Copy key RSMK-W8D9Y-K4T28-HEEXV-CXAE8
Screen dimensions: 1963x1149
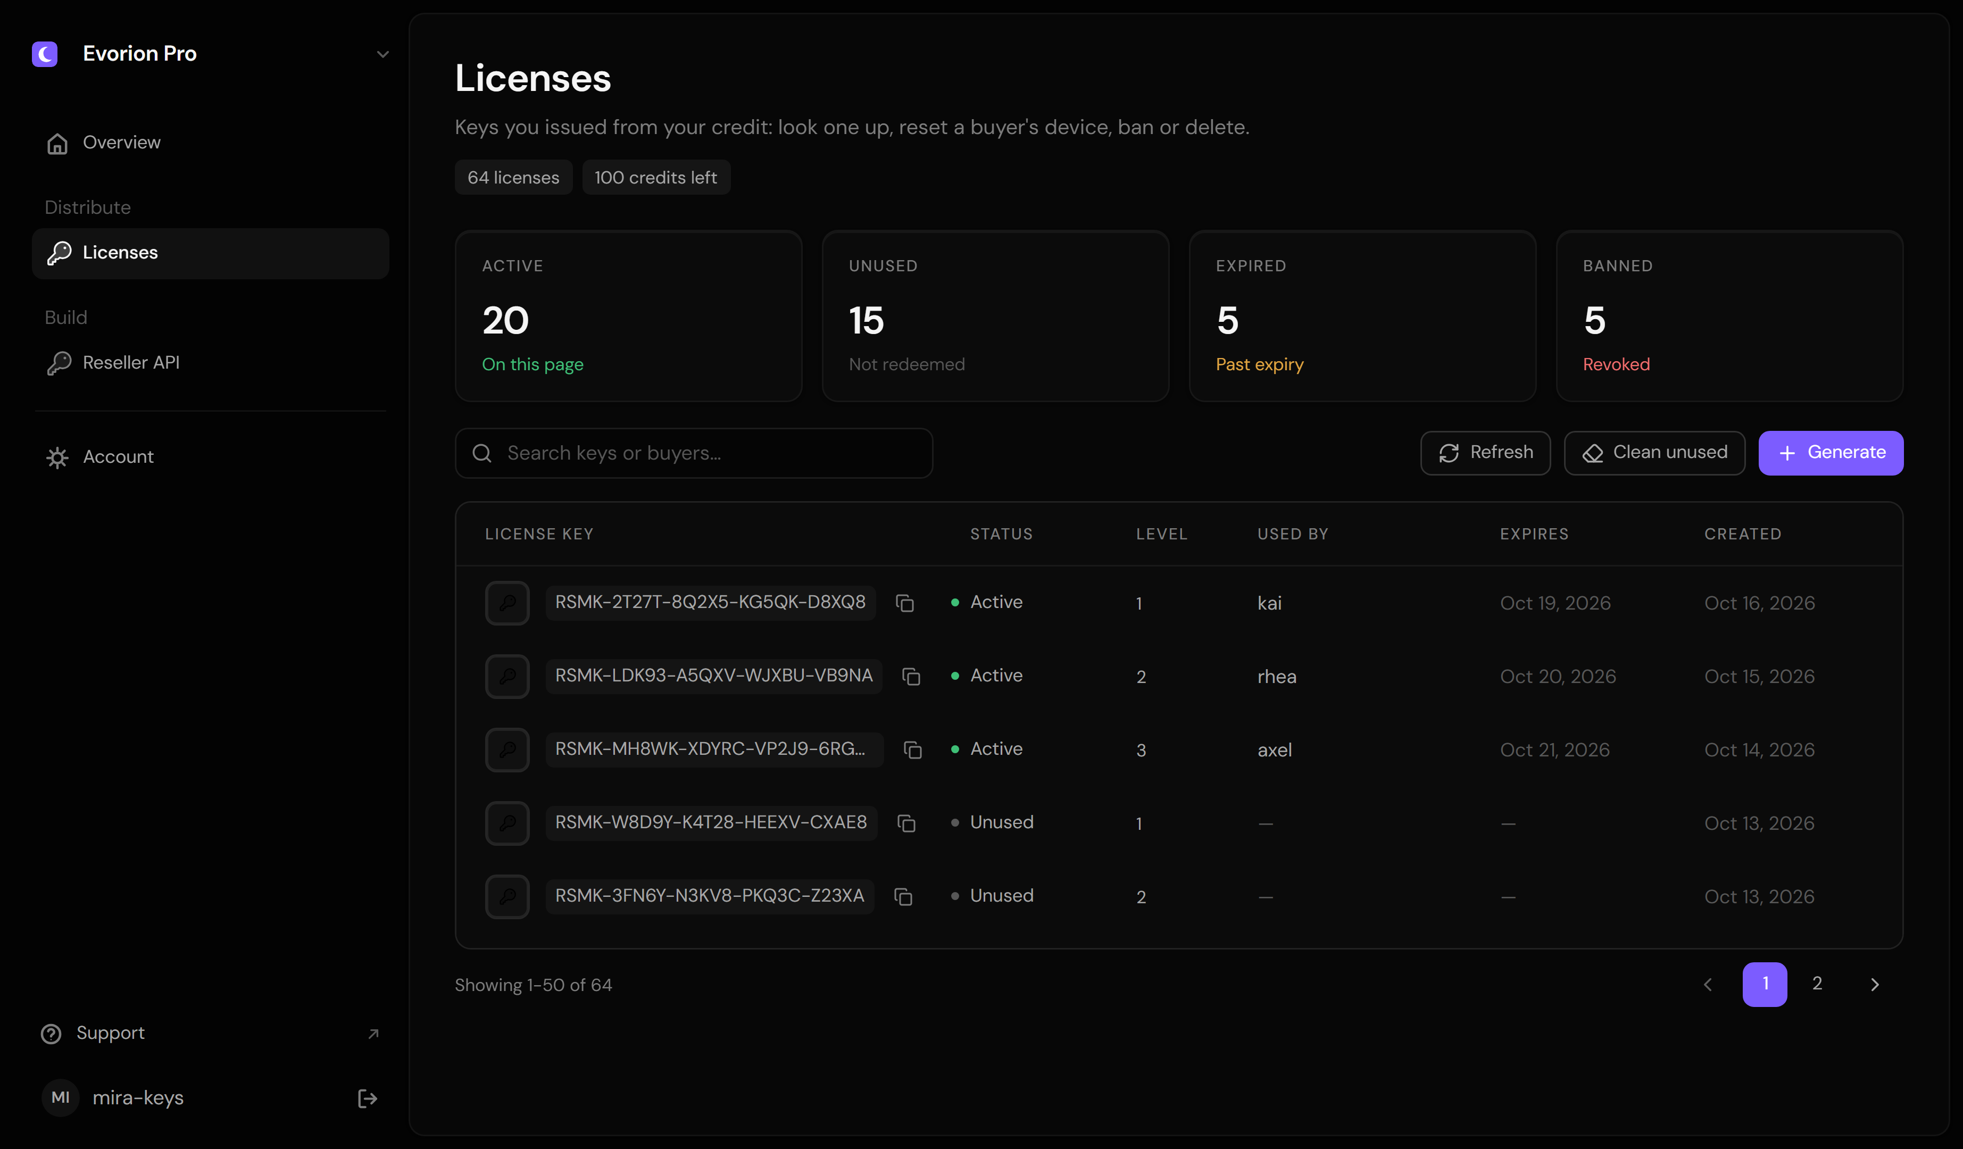906,823
